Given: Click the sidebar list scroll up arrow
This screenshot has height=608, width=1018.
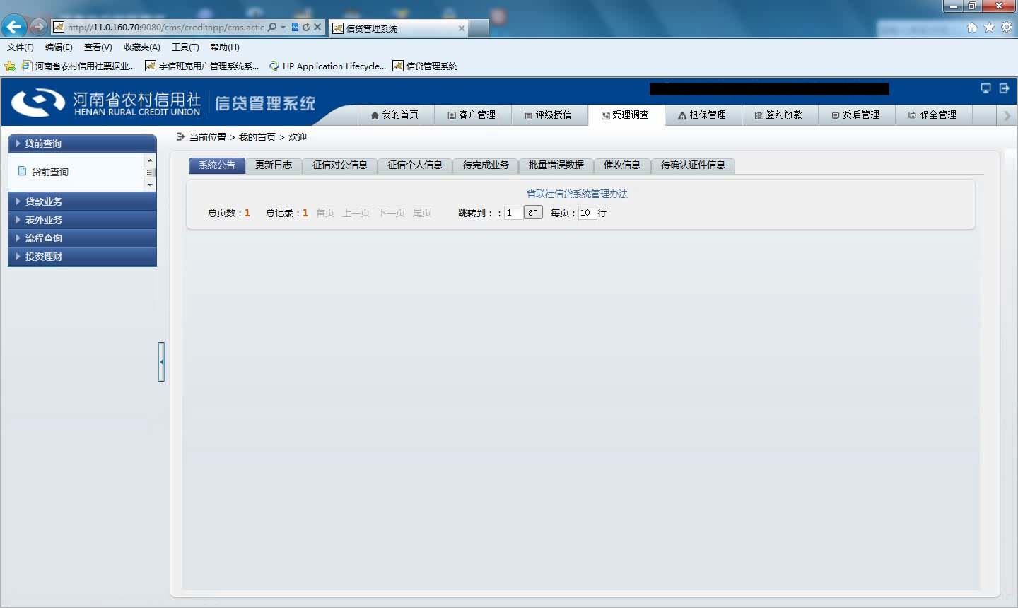Looking at the screenshot, I should (x=150, y=160).
